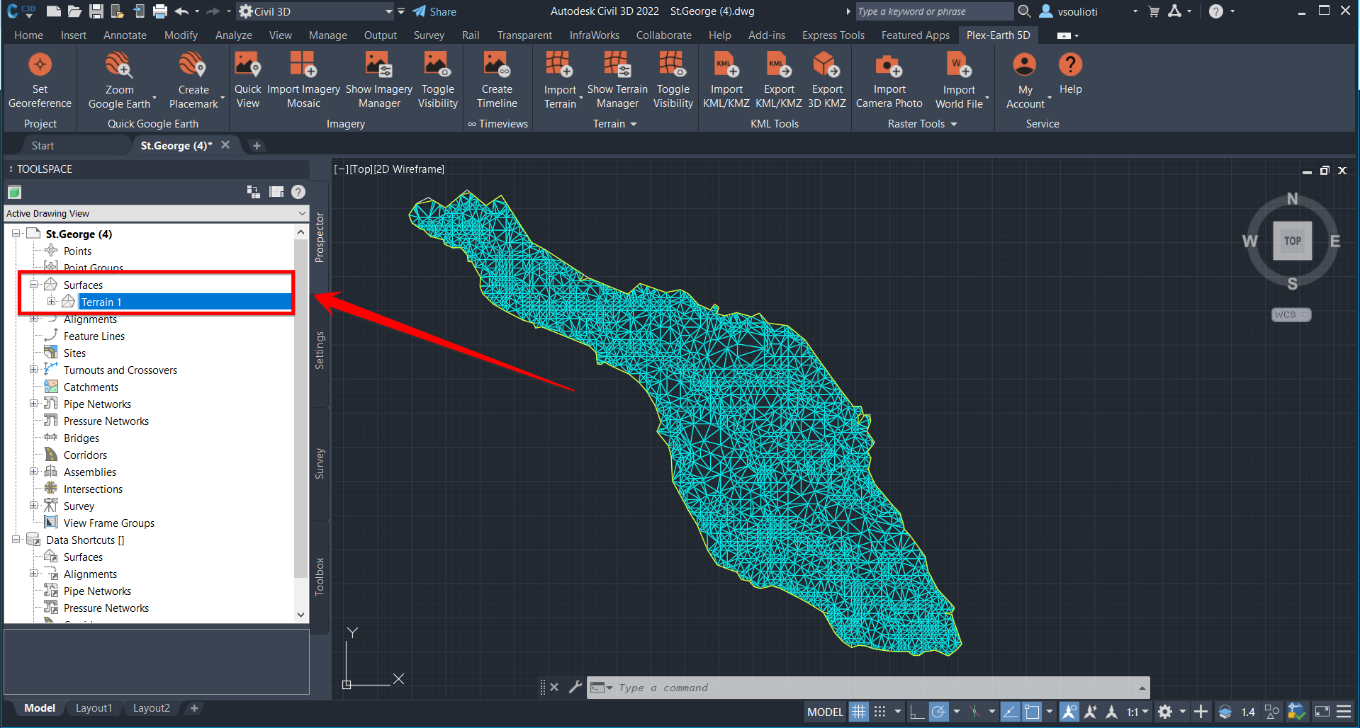Screen dimensions: 1360x728
Task: Click Toolspace scroll down arrow
Action: 300,615
